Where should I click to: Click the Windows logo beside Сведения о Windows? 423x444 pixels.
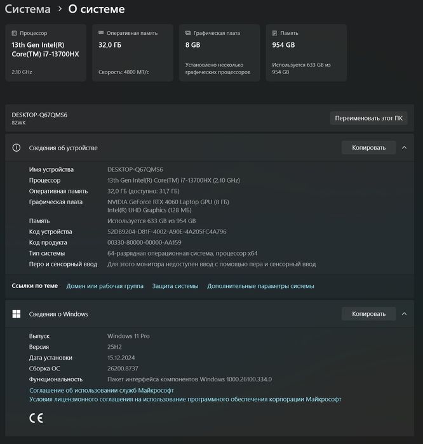tap(17, 314)
